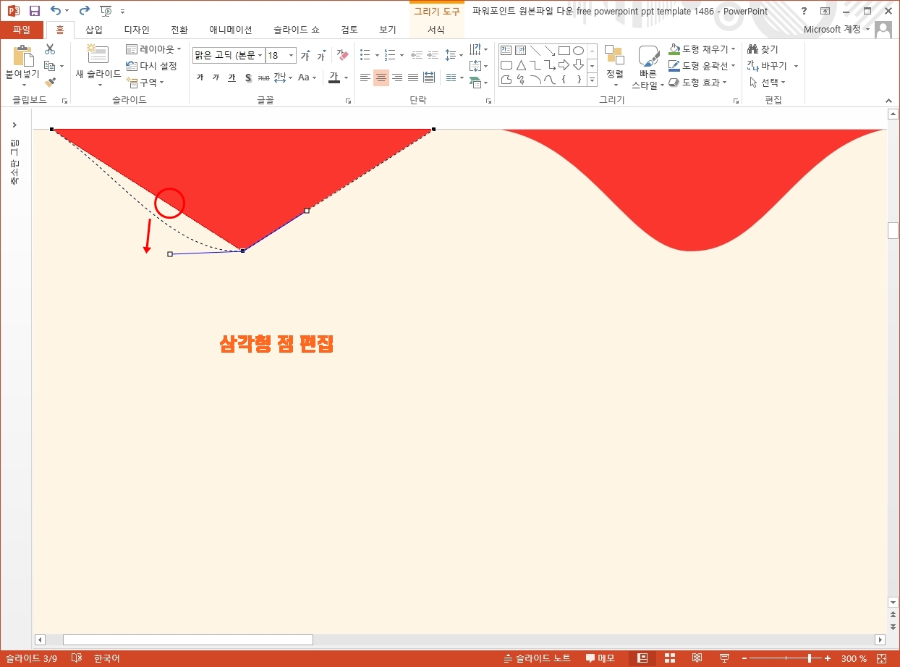Expand the thumbnail pane chevron

pyautogui.click(x=14, y=125)
